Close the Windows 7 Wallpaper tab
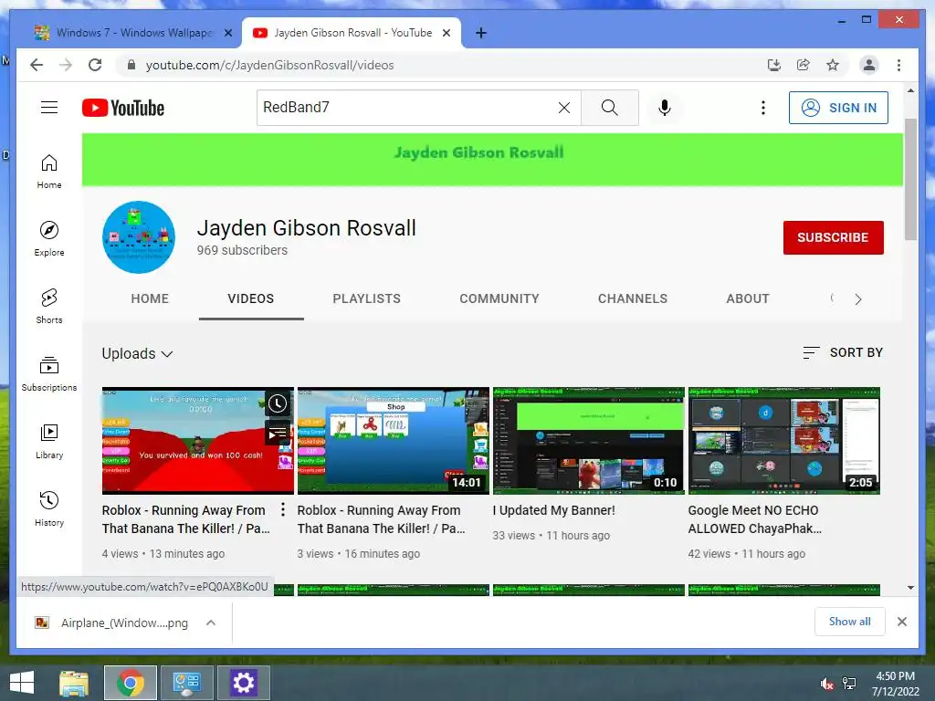Screen dimensions: 935x701 point(227,34)
